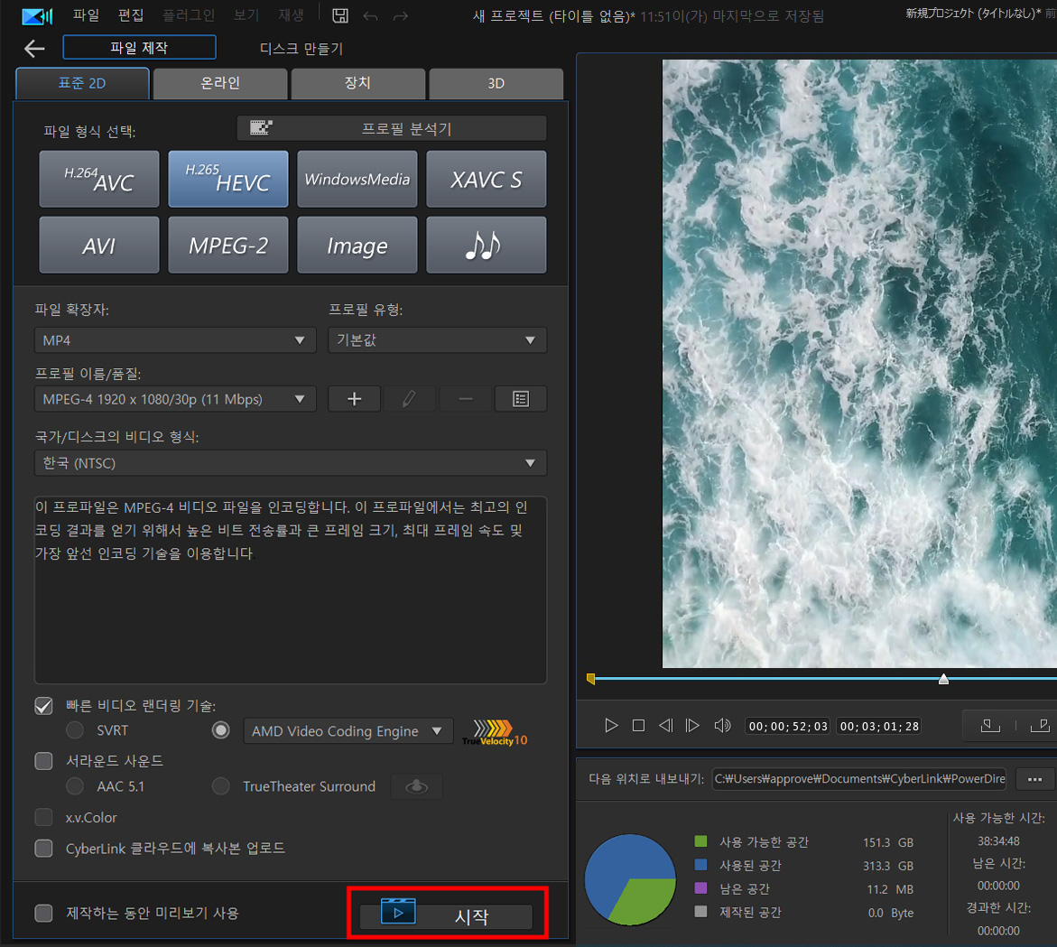This screenshot has height=947, width=1057.
Task: Enable the surround sound checkbox
Action: point(44,761)
